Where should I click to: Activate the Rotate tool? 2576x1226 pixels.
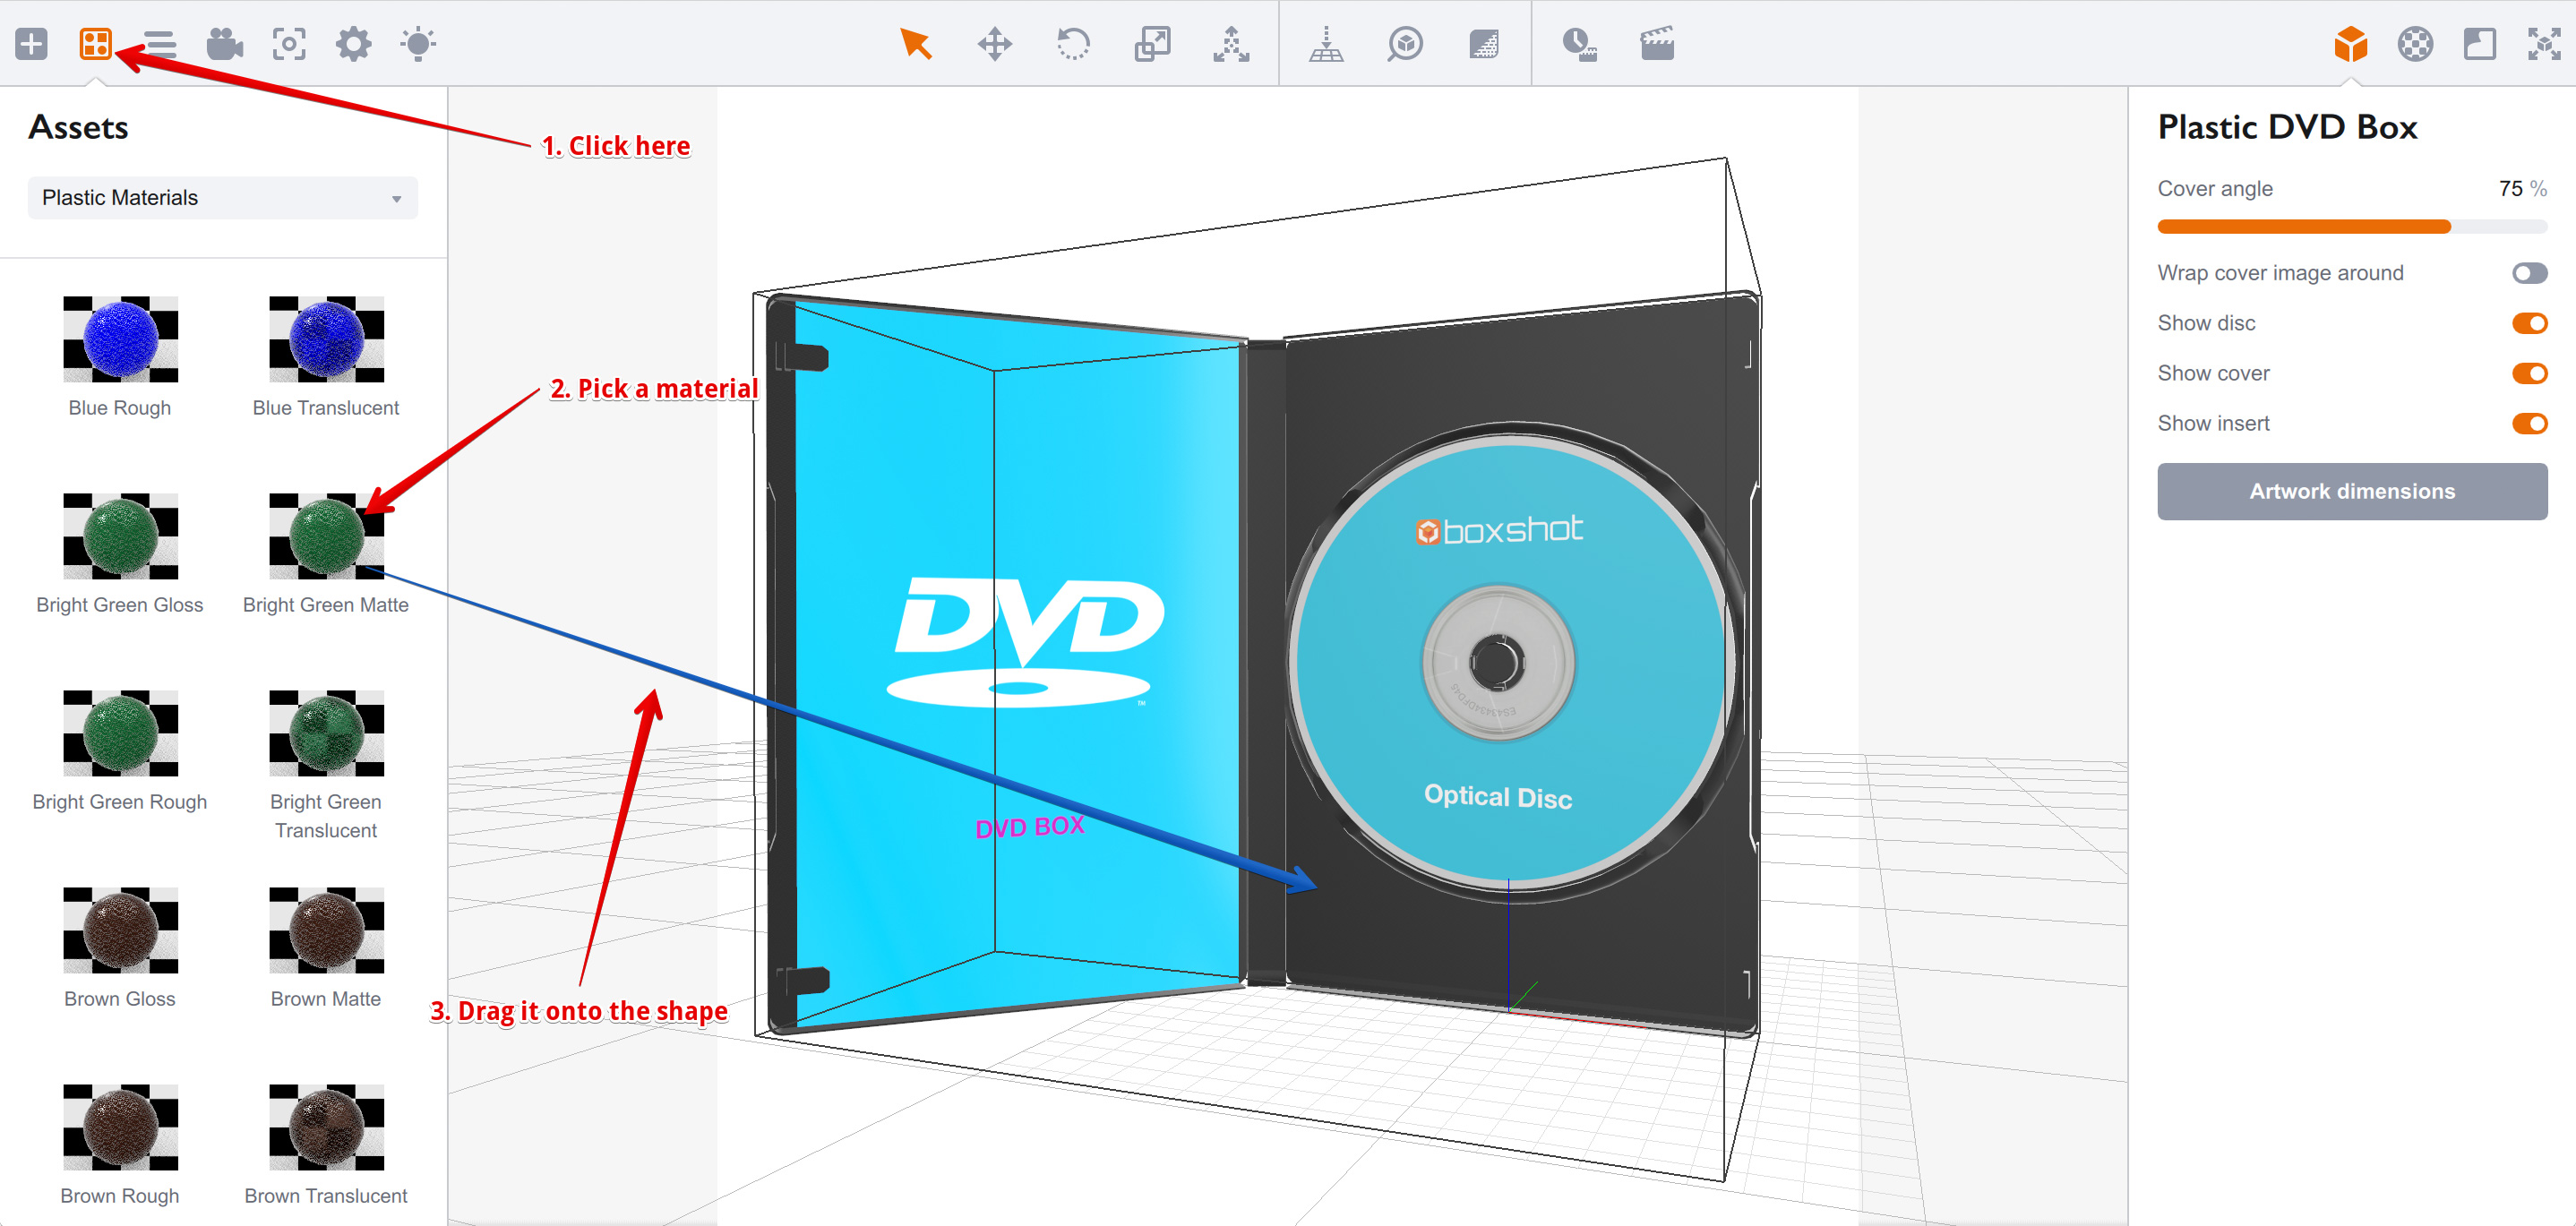click(1073, 44)
